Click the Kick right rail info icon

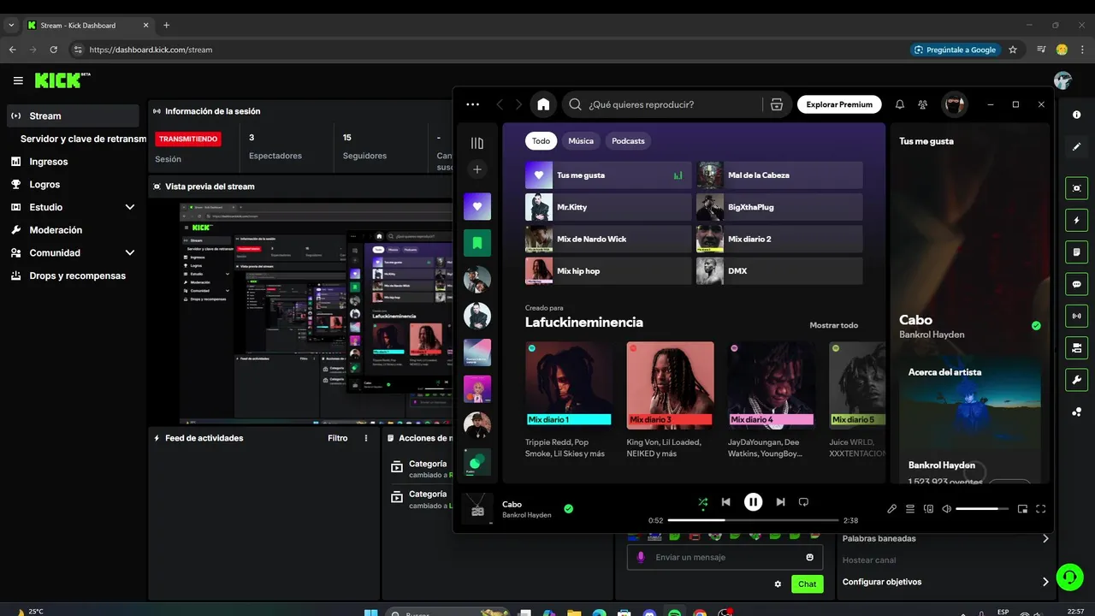[x=1076, y=115]
